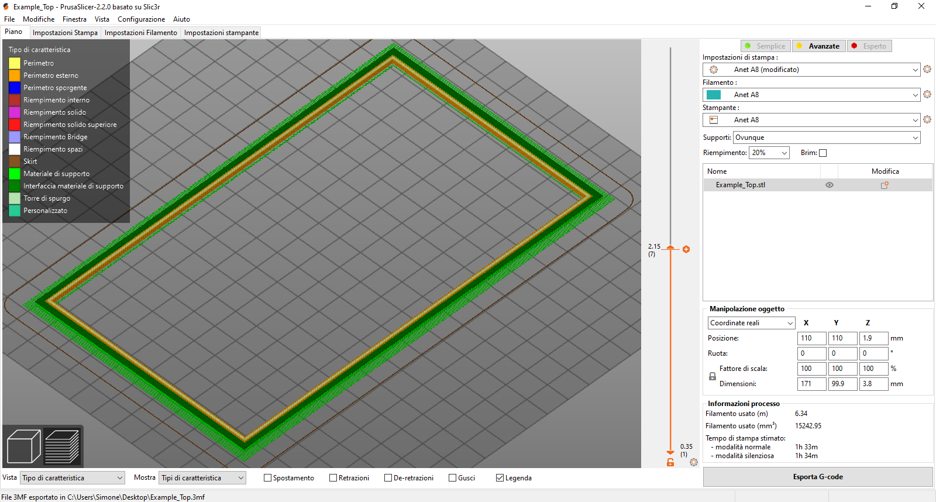This screenshot has width=936, height=502.
Task: Click the edit icon for Example_Top.stl
Action: [x=885, y=185]
